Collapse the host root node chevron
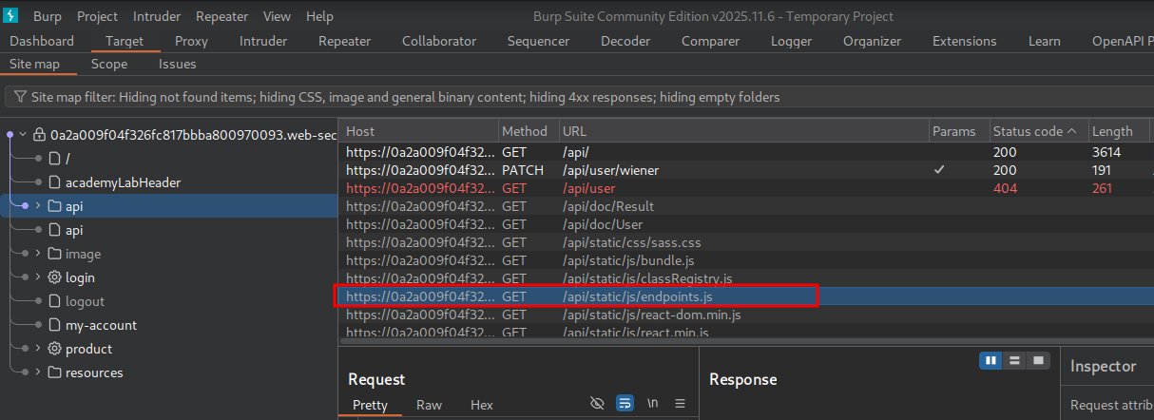The image size is (1154, 420). pyautogui.click(x=24, y=135)
